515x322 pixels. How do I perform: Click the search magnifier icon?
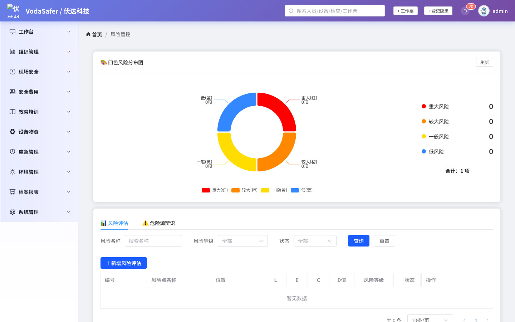291,11
